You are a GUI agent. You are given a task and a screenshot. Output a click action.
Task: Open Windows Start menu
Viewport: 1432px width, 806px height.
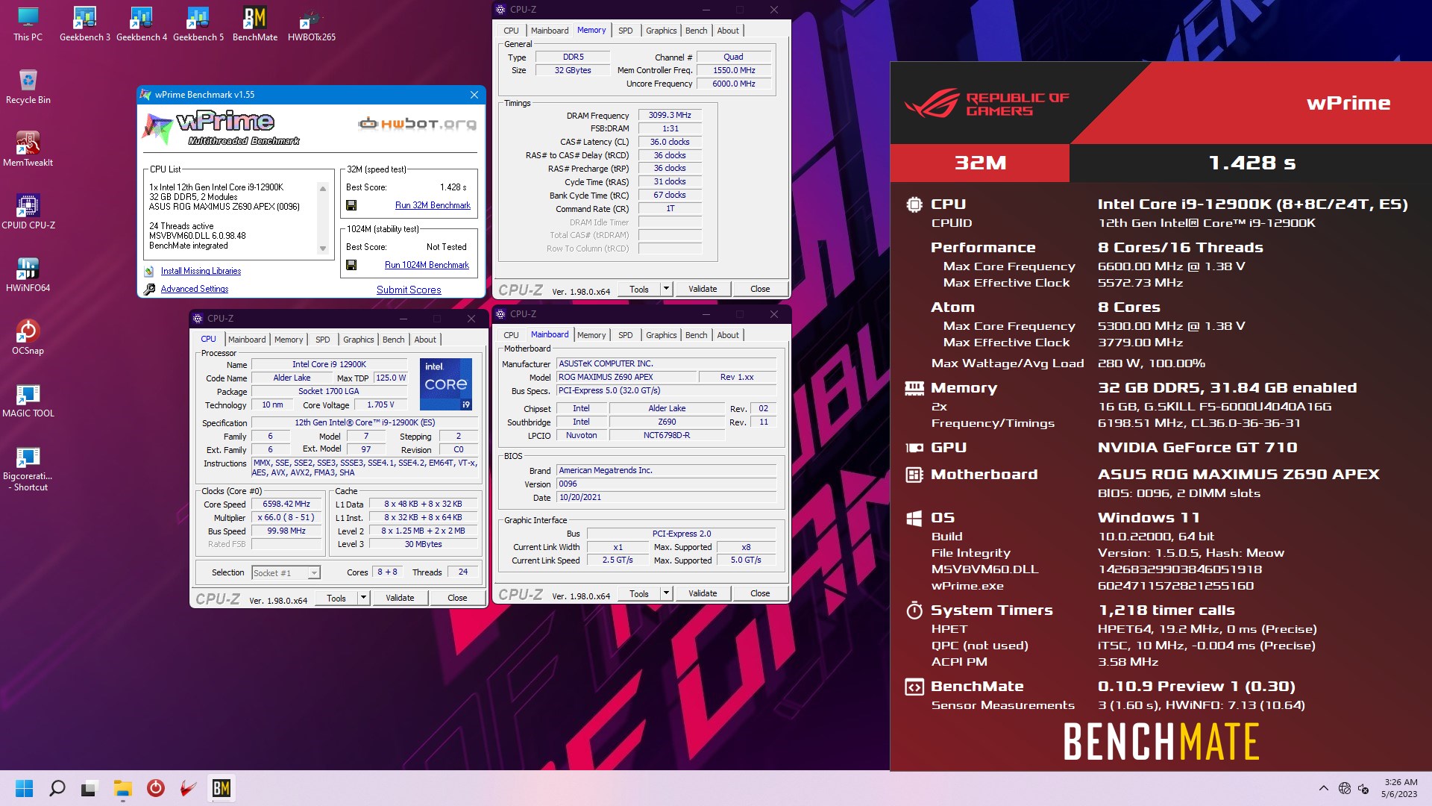pyautogui.click(x=24, y=788)
